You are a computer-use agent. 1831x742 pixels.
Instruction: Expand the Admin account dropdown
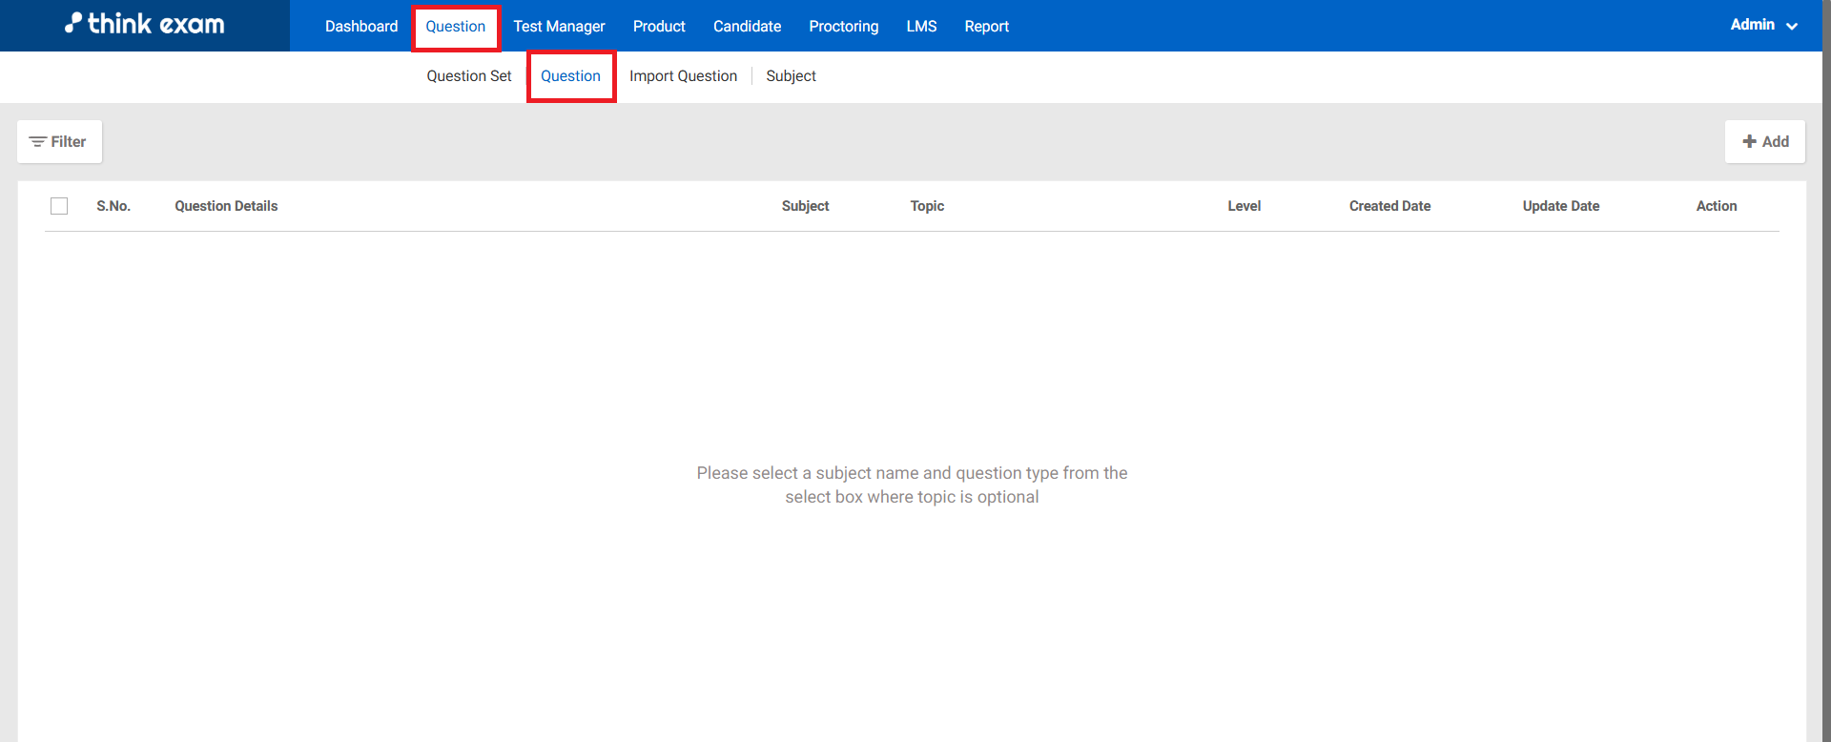pyautogui.click(x=1763, y=26)
